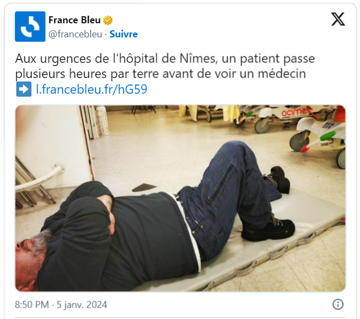Screen dimensions: 360x319
Task: Open the 8:50 PM timestamp
Action: (31, 305)
